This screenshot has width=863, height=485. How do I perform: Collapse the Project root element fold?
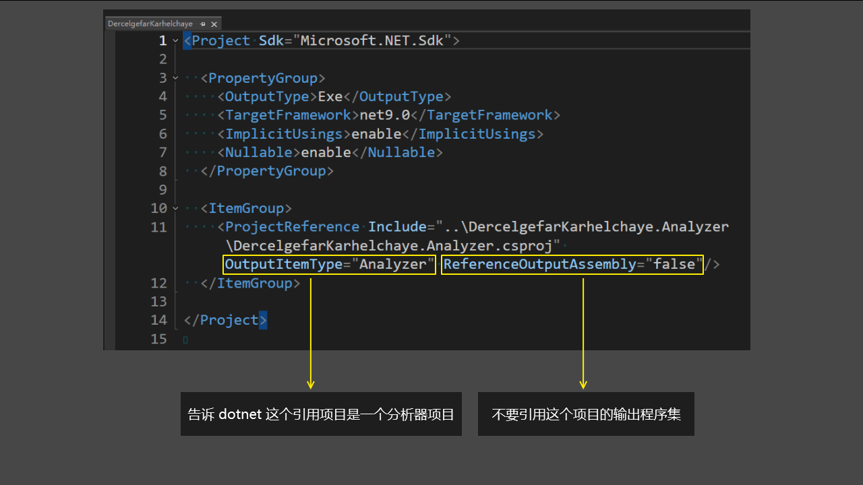coord(175,40)
